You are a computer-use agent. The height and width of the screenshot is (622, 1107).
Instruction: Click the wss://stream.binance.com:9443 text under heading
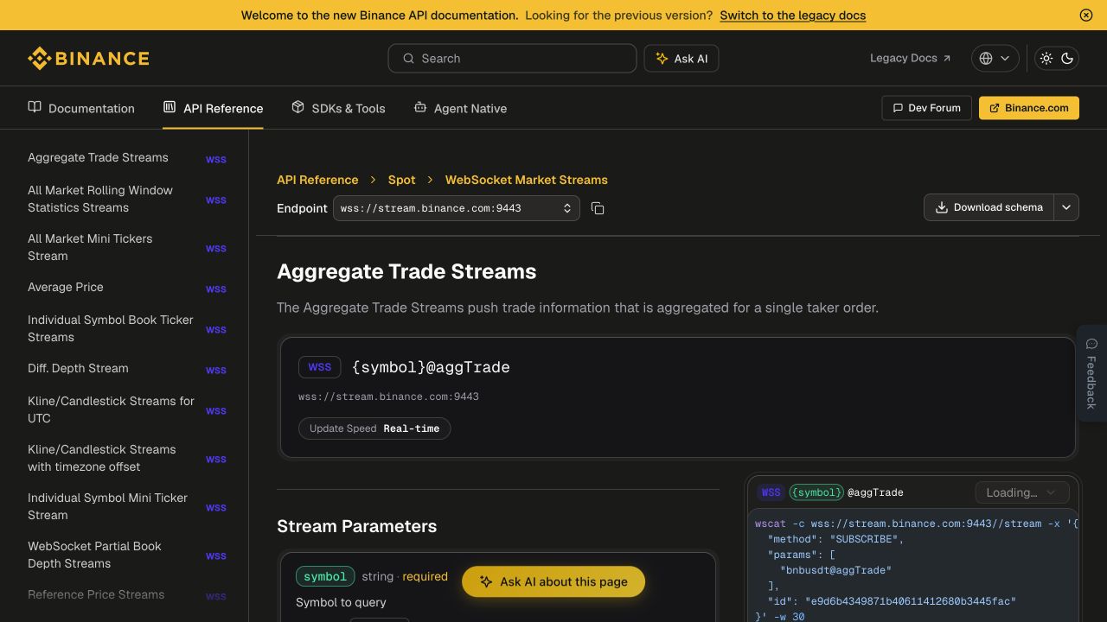click(388, 397)
